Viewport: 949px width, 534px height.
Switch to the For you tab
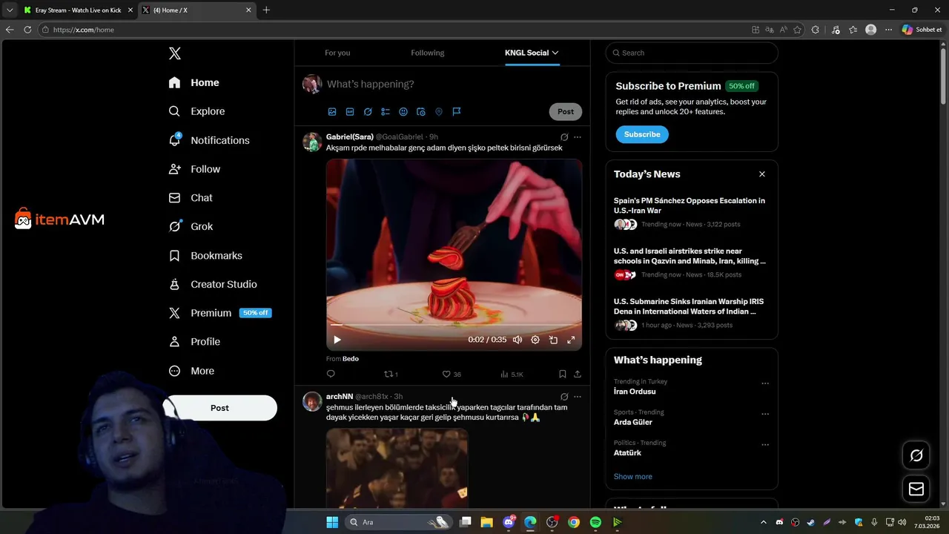click(x=337, y=53)
